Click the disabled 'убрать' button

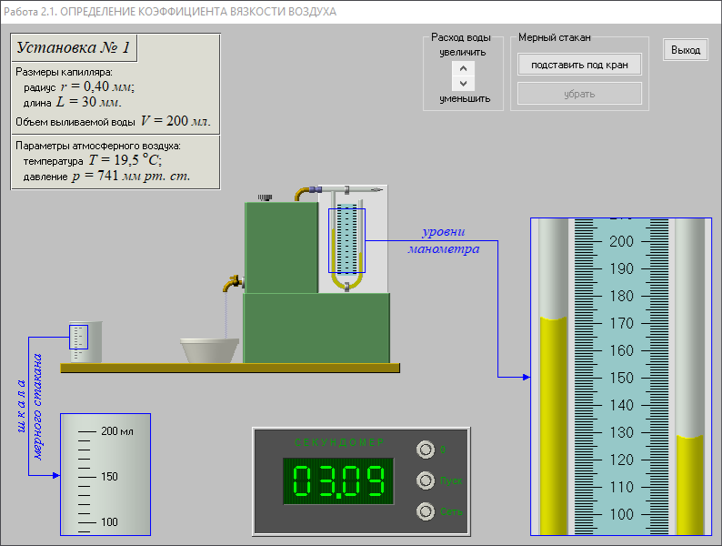[579, 94]
